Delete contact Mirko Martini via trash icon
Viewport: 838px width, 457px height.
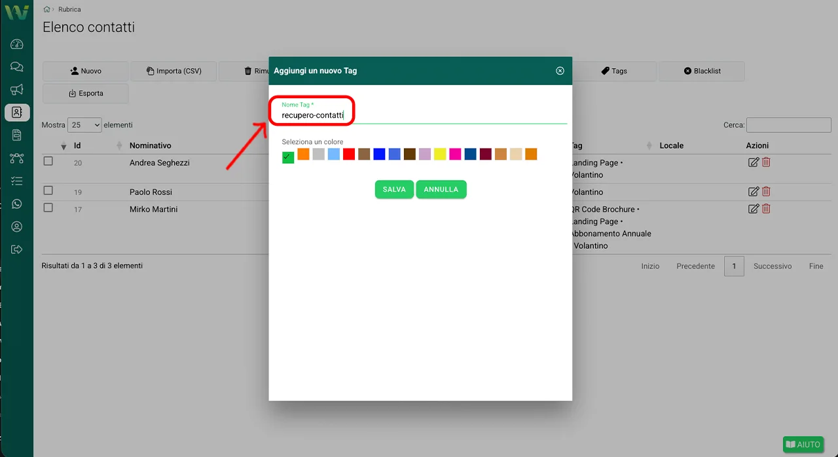pos(766,209)
